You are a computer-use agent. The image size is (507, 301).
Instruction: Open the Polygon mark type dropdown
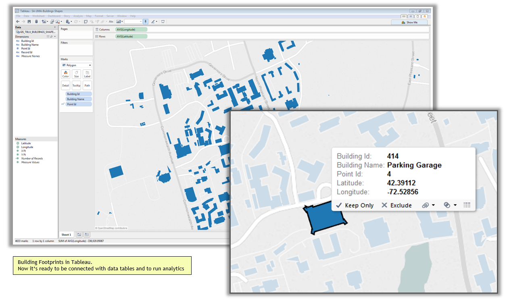pyautogui.click(x=76, y=65)
